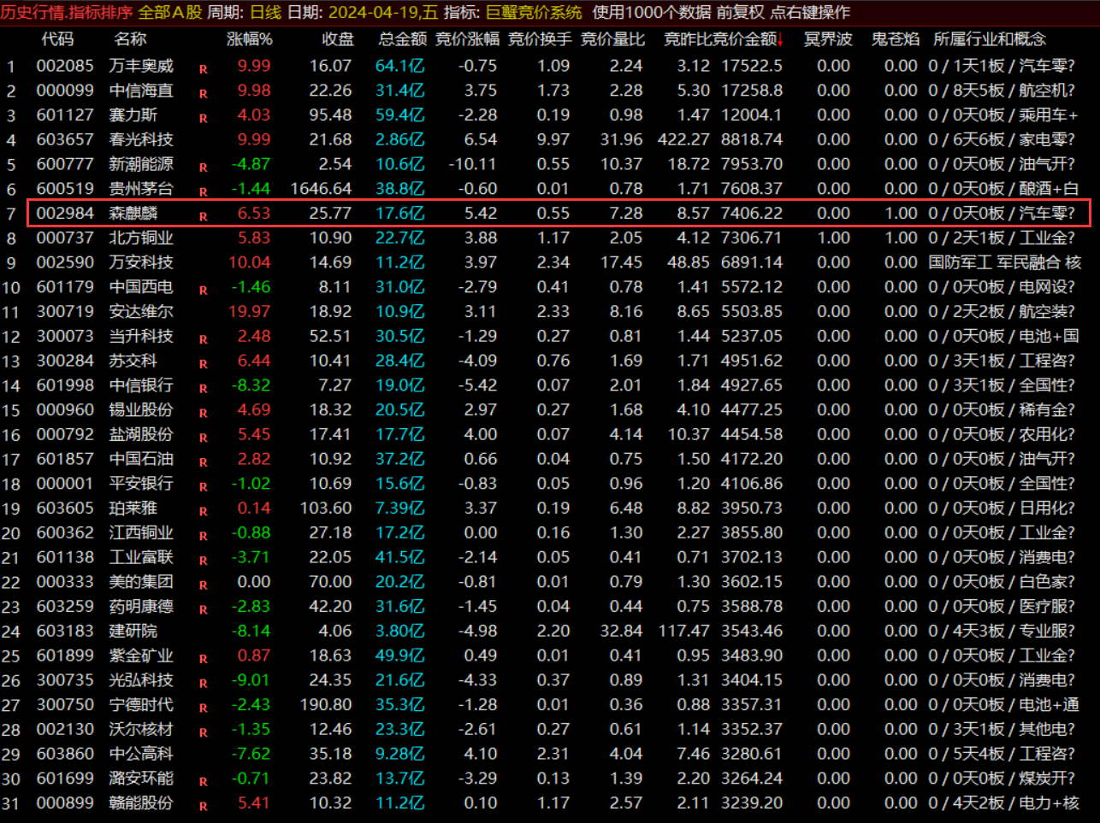1100x823 pixels.
Task: Click the R marker beside 贵州茅台
Action: [204, 192]
